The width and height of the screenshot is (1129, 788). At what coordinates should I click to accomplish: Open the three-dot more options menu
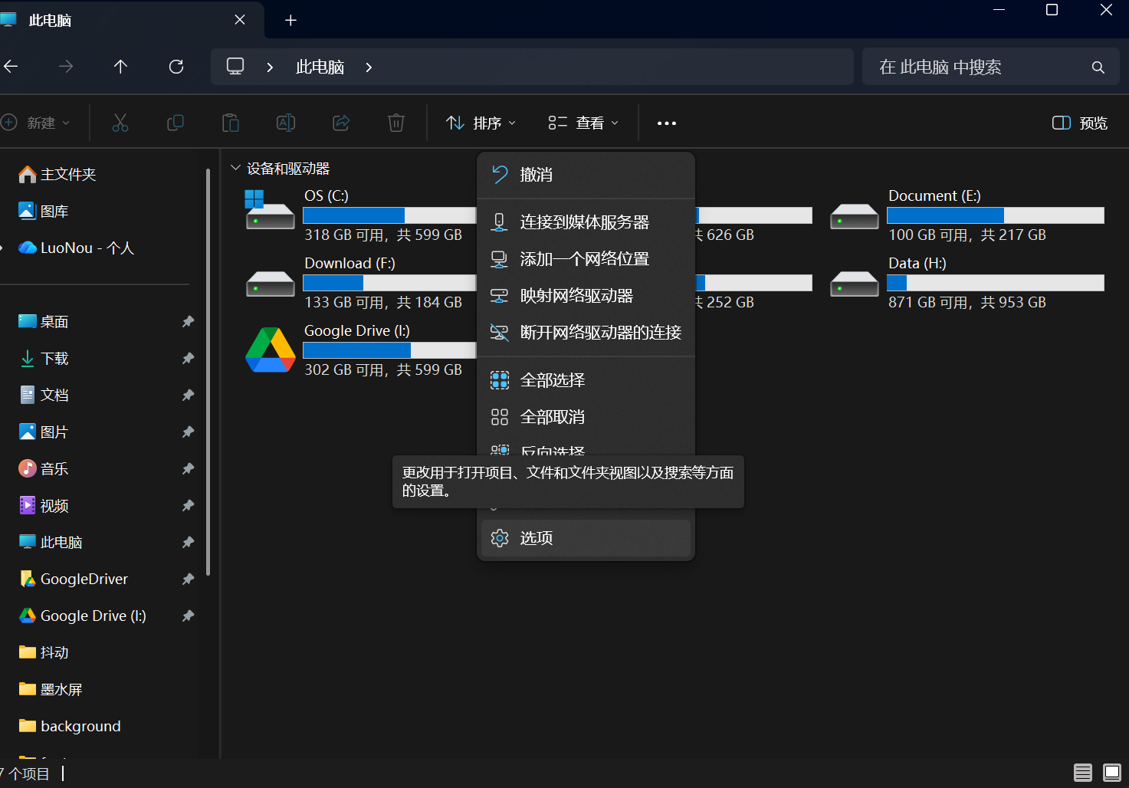point(666,123)
